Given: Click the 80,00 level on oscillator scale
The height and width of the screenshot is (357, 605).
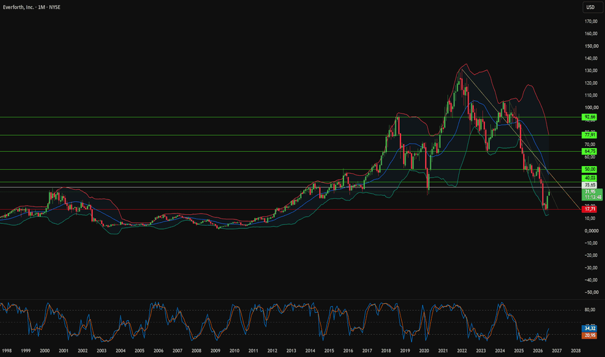Looking at the screenshot, I should click(x=589, y=310).
